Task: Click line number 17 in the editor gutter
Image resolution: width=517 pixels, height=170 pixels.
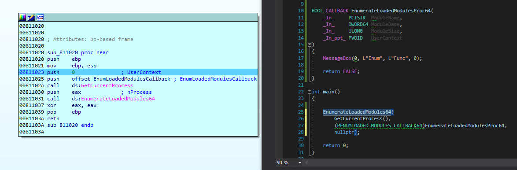Action: [300, 58]
